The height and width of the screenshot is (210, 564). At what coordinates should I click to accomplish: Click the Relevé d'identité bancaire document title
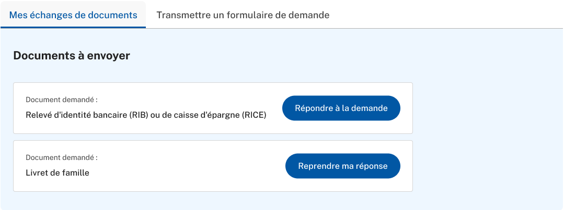[x=146, y=115]
